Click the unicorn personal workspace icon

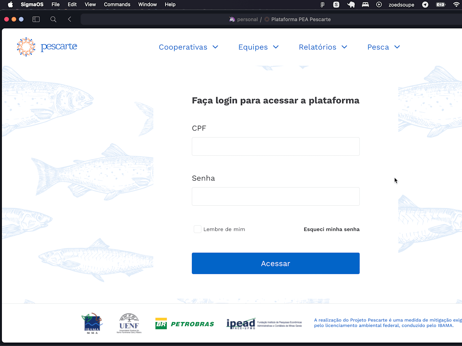[232, 19]
